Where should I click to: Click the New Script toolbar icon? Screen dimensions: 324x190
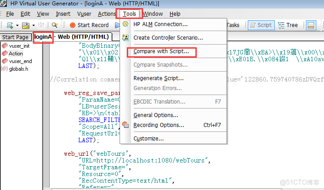[x=10, y=25]
